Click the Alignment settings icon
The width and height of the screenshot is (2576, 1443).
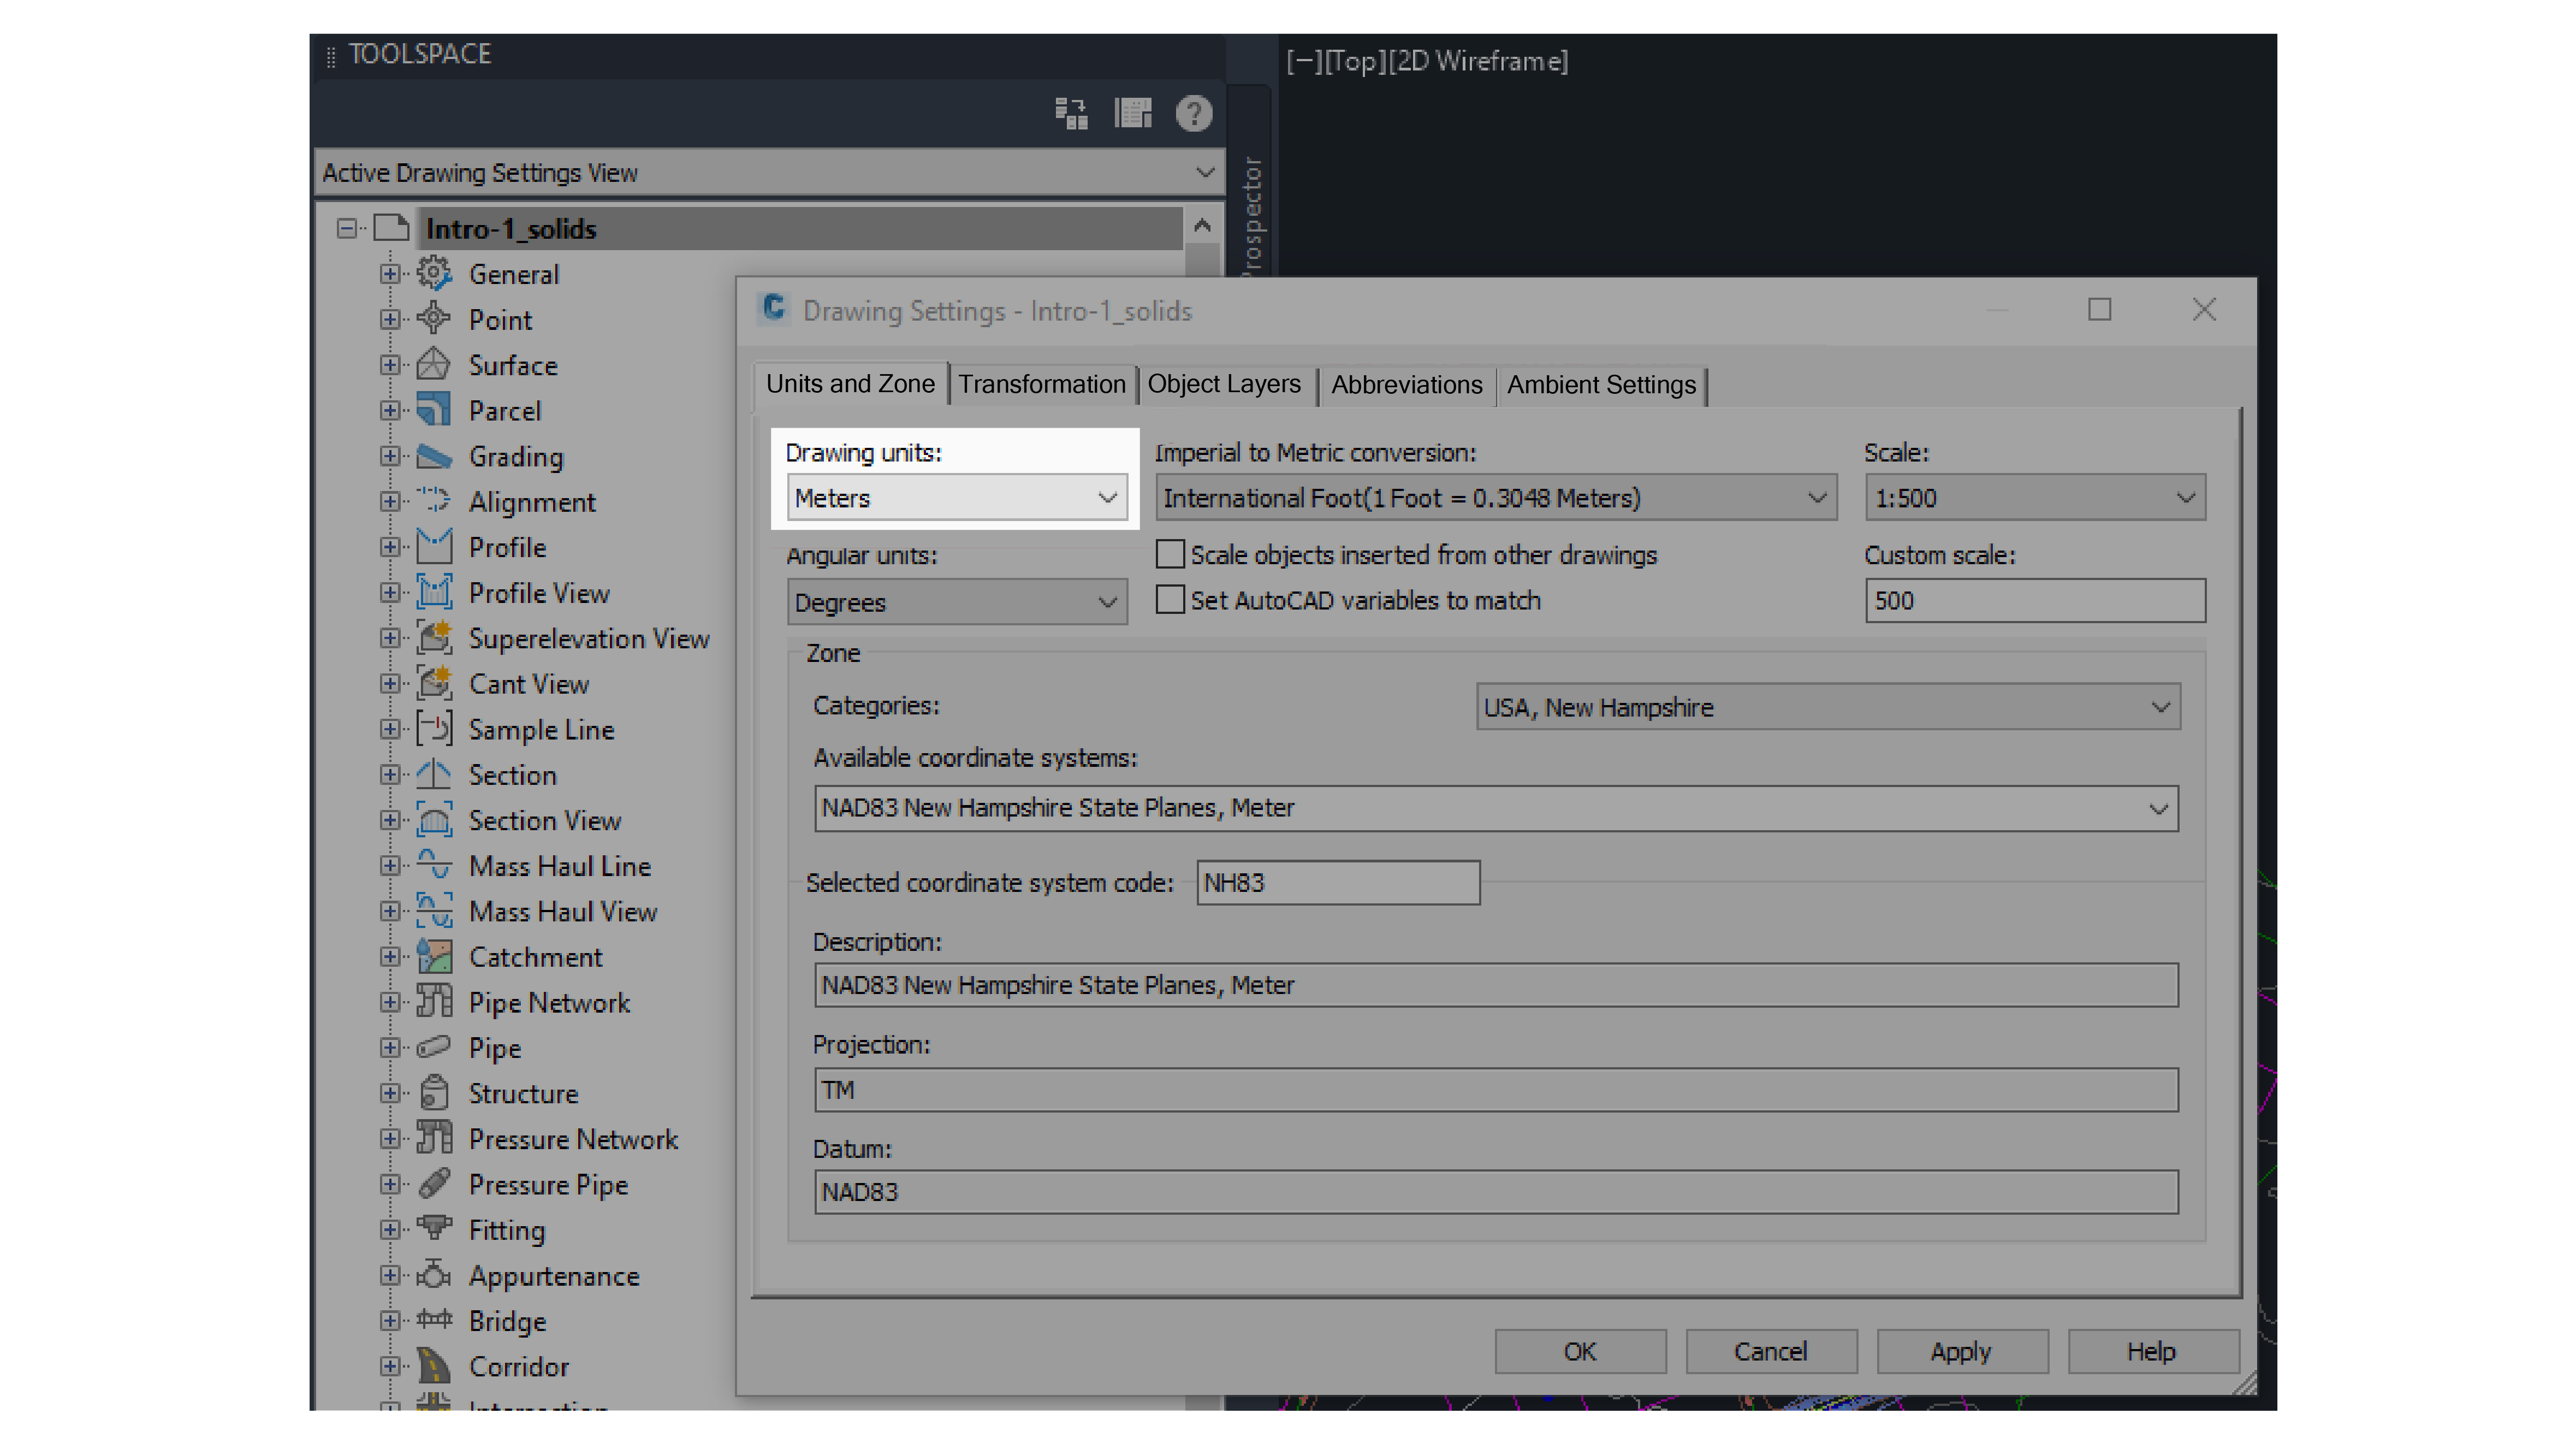[433, 501]
